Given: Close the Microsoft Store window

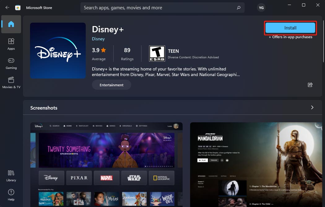Looking at the screenshot, I should click(x=318, y=5).
